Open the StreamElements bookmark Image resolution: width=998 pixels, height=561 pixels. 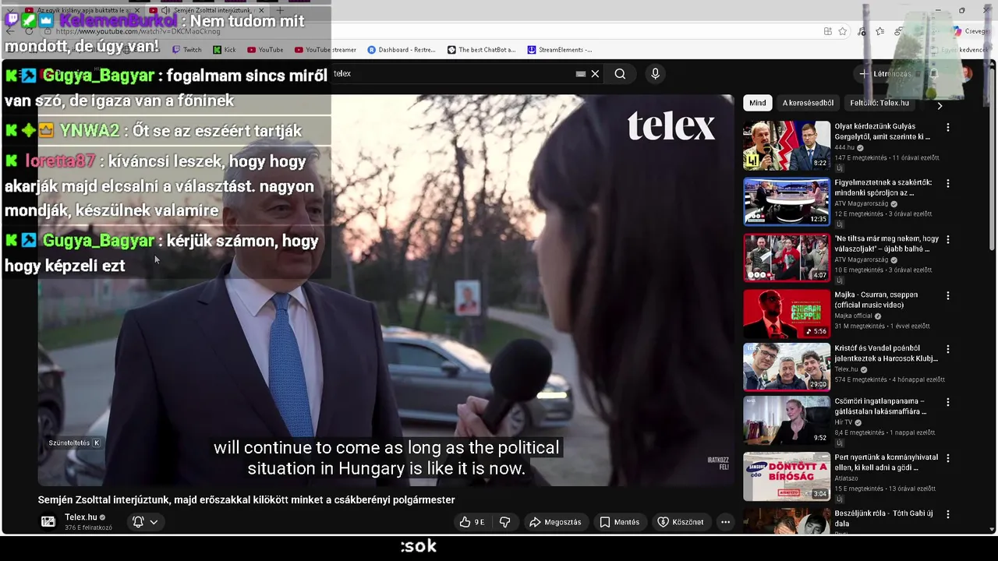coord(559,50)
